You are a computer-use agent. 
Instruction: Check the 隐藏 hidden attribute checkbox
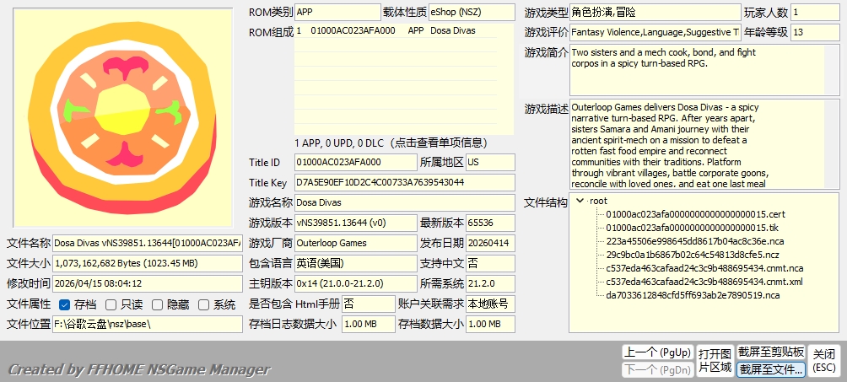click(x=158, y=304)
